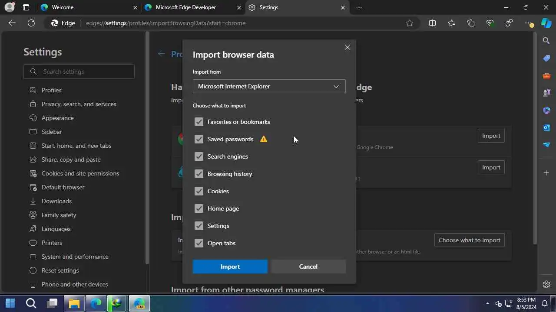
Task: Open Family safety settings
Action: 59,215
